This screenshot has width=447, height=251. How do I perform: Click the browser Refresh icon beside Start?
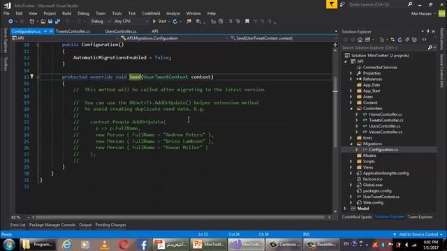pos(175,22)
